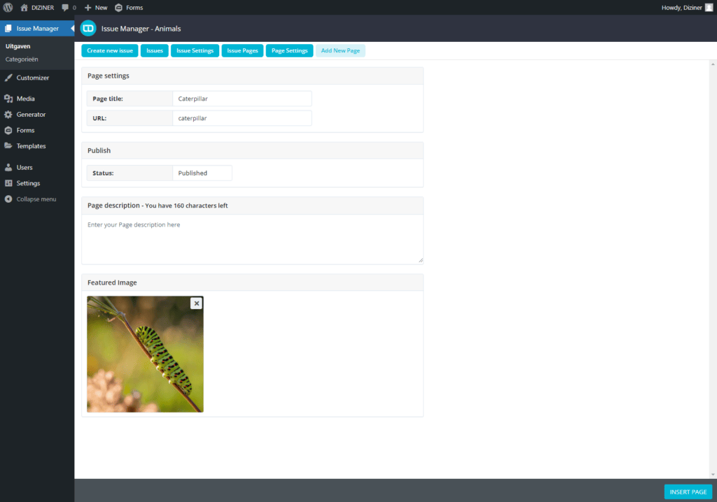Click Create new issue button
Image resolution: width=717 pixels, height=502 pixels.
click(110, 51)
